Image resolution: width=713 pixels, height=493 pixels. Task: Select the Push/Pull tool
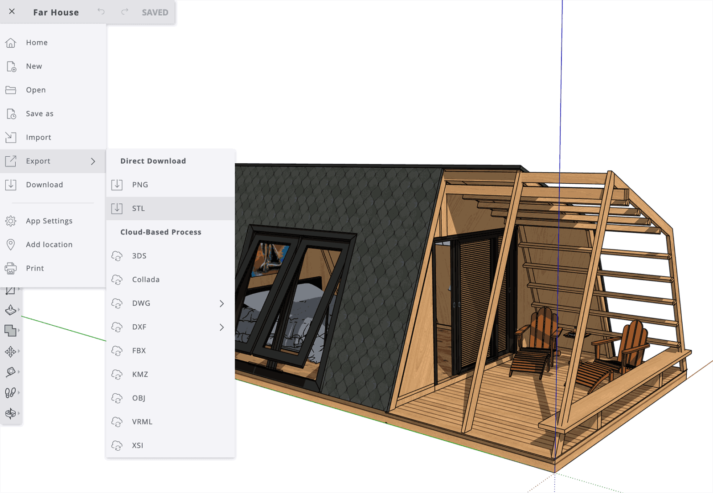click(11, 310)
